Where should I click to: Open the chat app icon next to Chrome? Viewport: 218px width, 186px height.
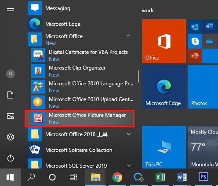coord(138,177)
